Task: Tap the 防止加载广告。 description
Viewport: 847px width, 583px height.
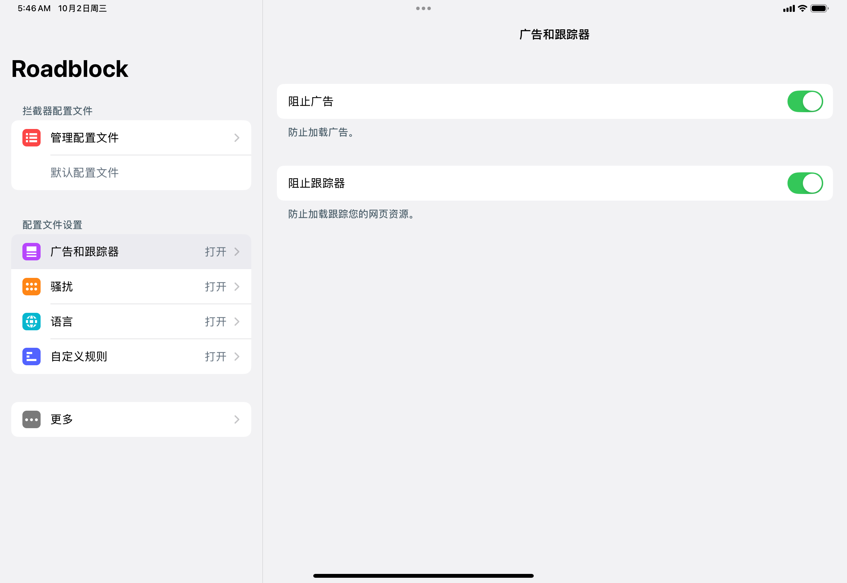Action: 321,132
